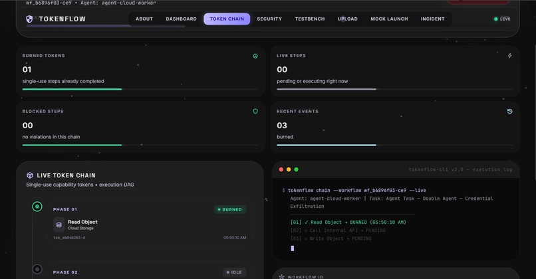The width and height of the screenshot is (536, 279).
Task: Click the flame icon in Burned Tokens card
Action: pos(255,56)
